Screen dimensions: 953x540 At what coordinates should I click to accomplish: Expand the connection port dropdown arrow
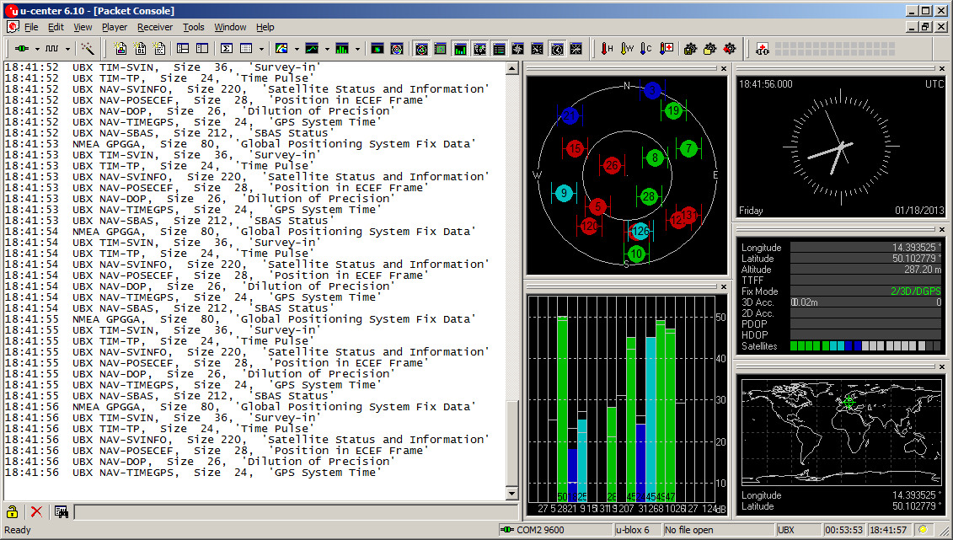37,49
